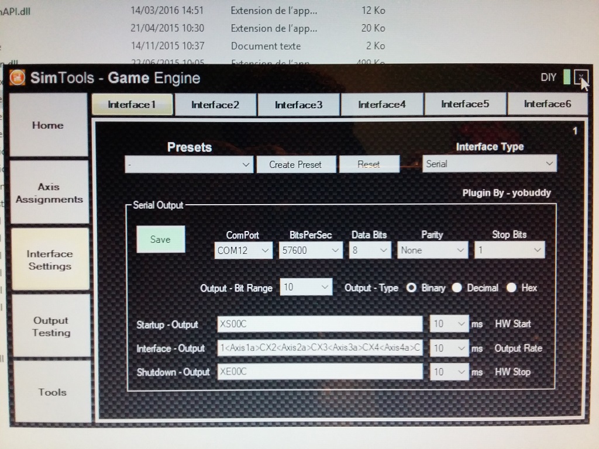Switch to the Interface2 tab

[x=215, y=105]
